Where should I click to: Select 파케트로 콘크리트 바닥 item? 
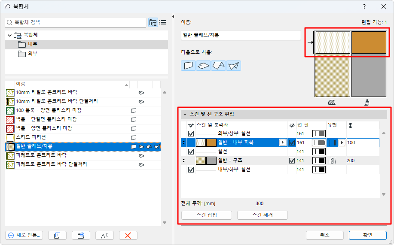82,156
